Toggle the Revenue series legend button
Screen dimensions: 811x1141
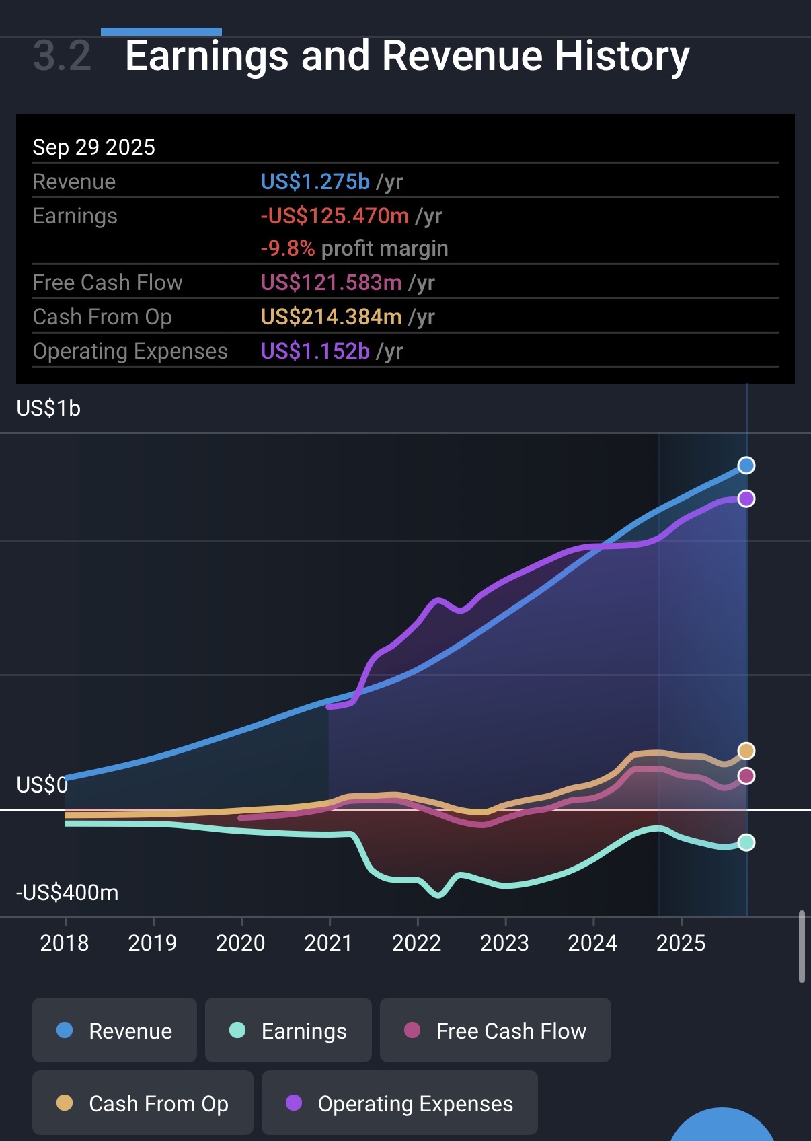tap(114, 1030)
